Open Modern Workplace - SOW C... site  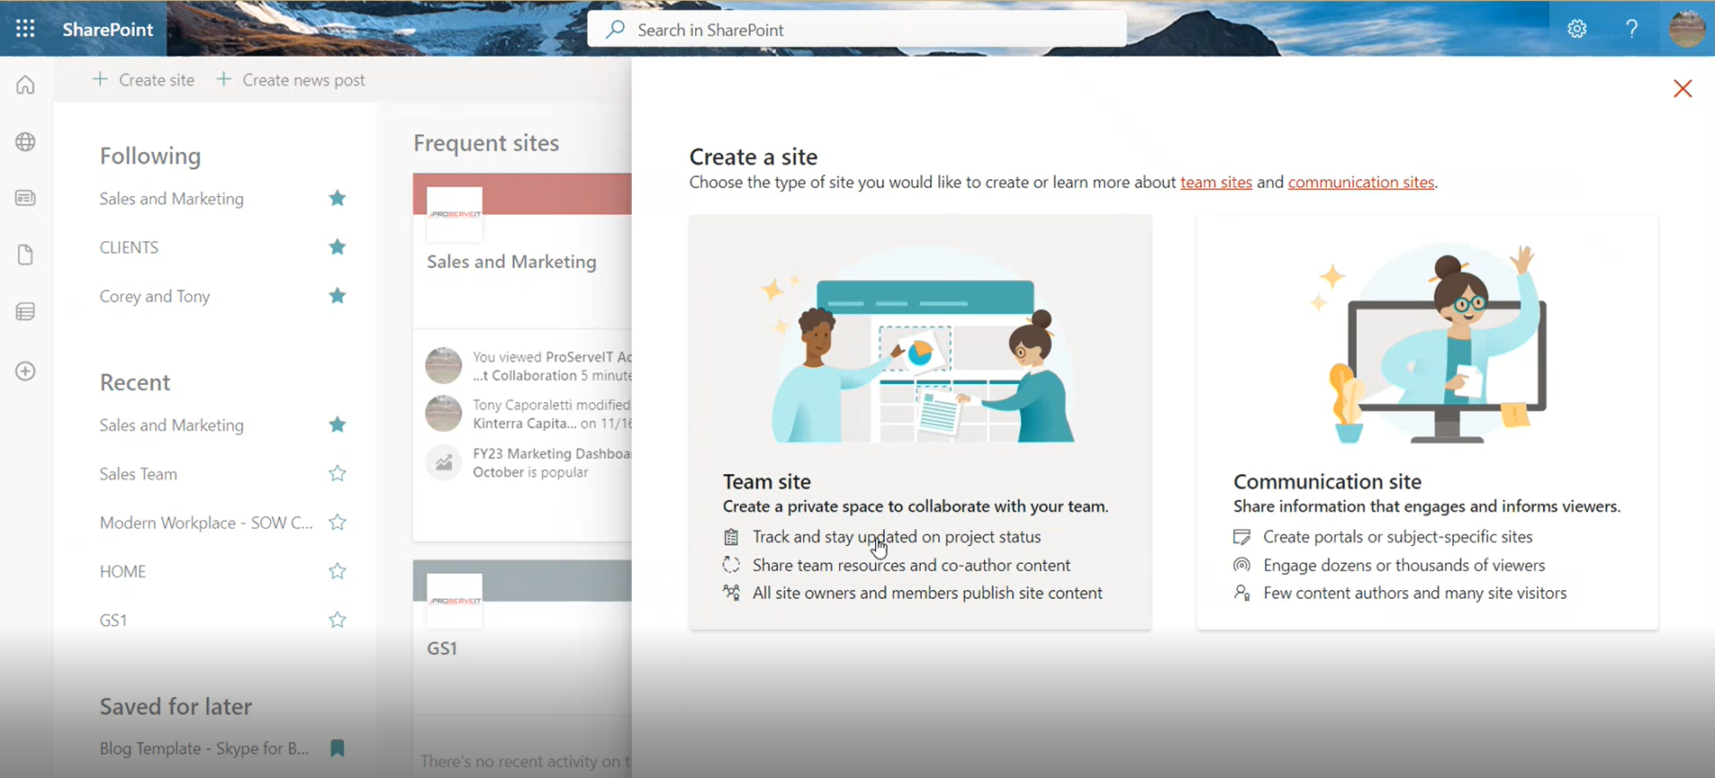coord(206,523)
